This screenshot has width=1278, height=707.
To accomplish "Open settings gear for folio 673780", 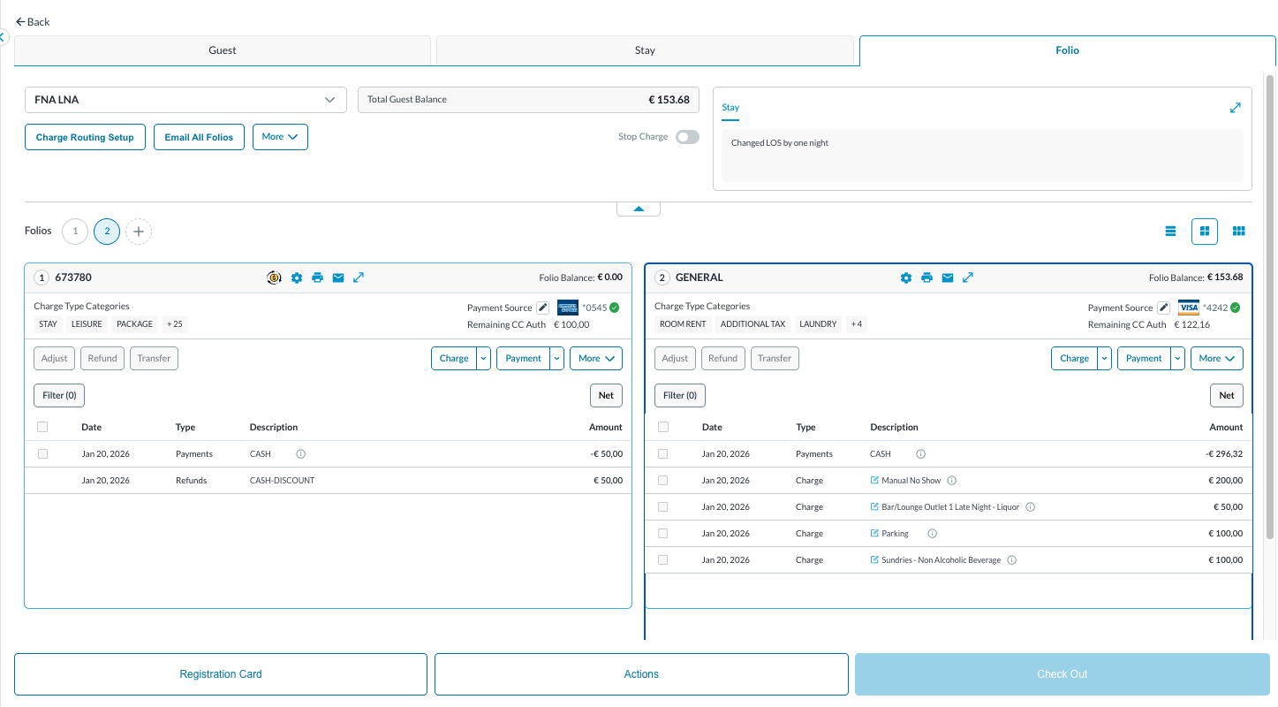I will (x=297, y=277).
